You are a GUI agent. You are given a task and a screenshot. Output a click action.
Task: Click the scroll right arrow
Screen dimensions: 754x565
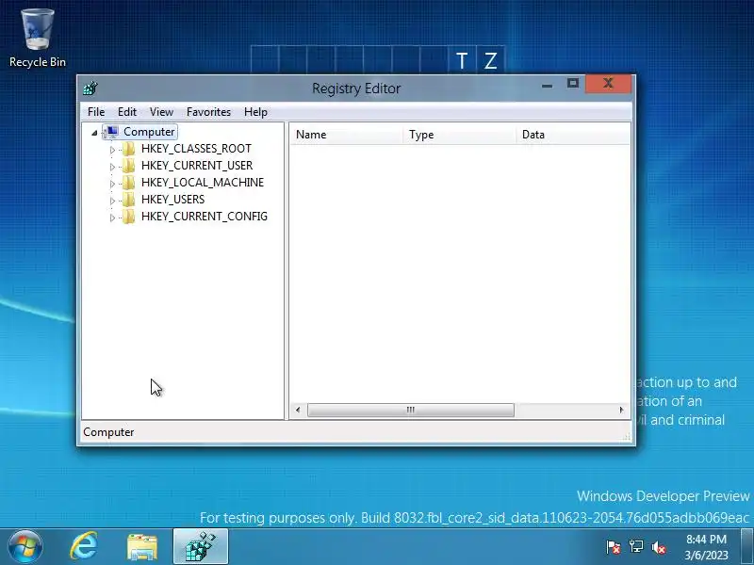click(621, 410)
